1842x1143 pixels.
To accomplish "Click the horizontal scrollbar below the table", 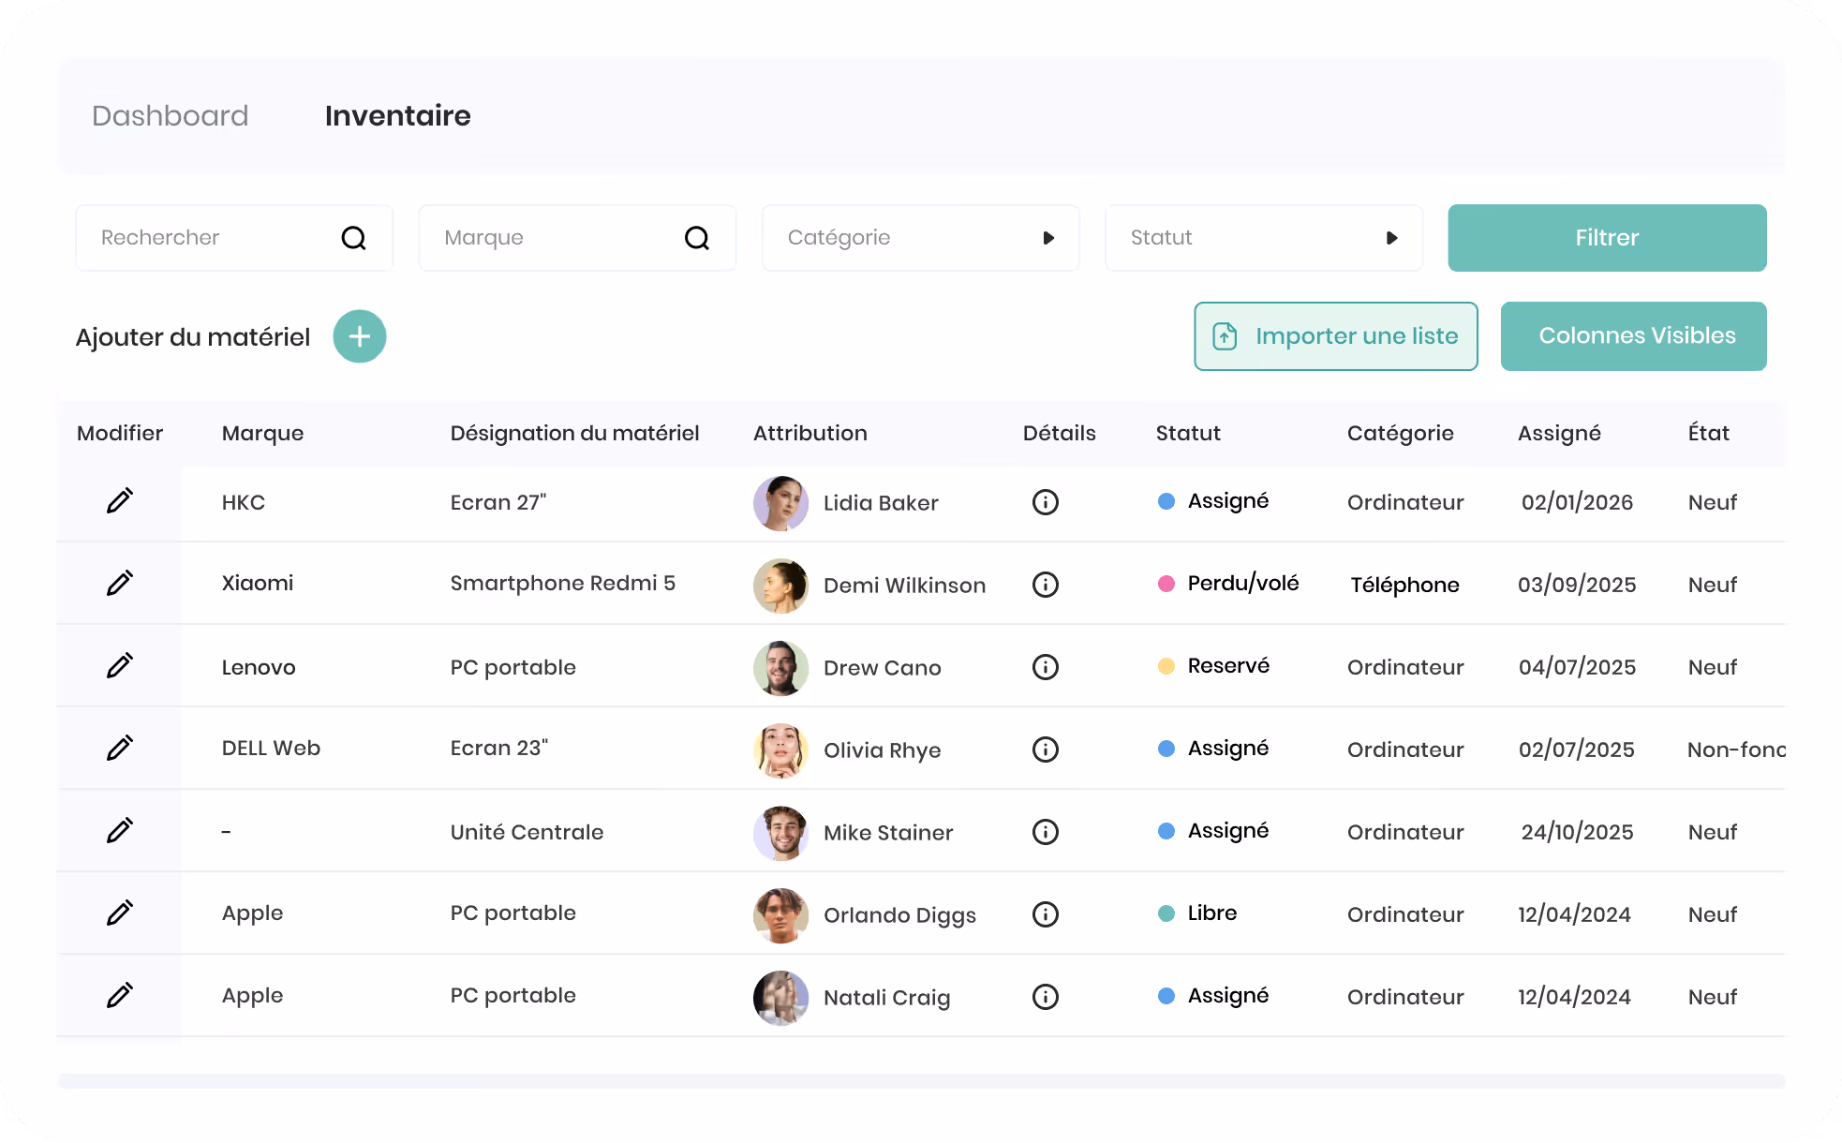I will (x=921, y=1080).
